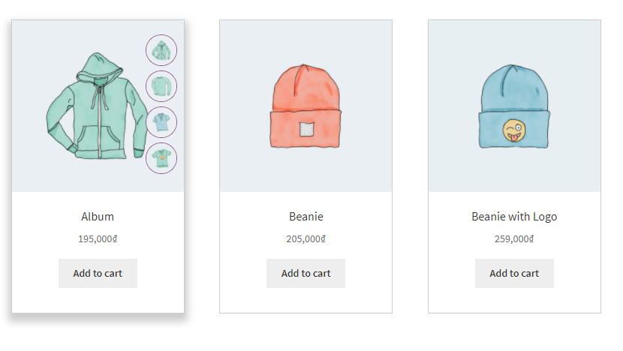Add the Album product to cart
Viewport: 623px width, 351px height.
98,273
